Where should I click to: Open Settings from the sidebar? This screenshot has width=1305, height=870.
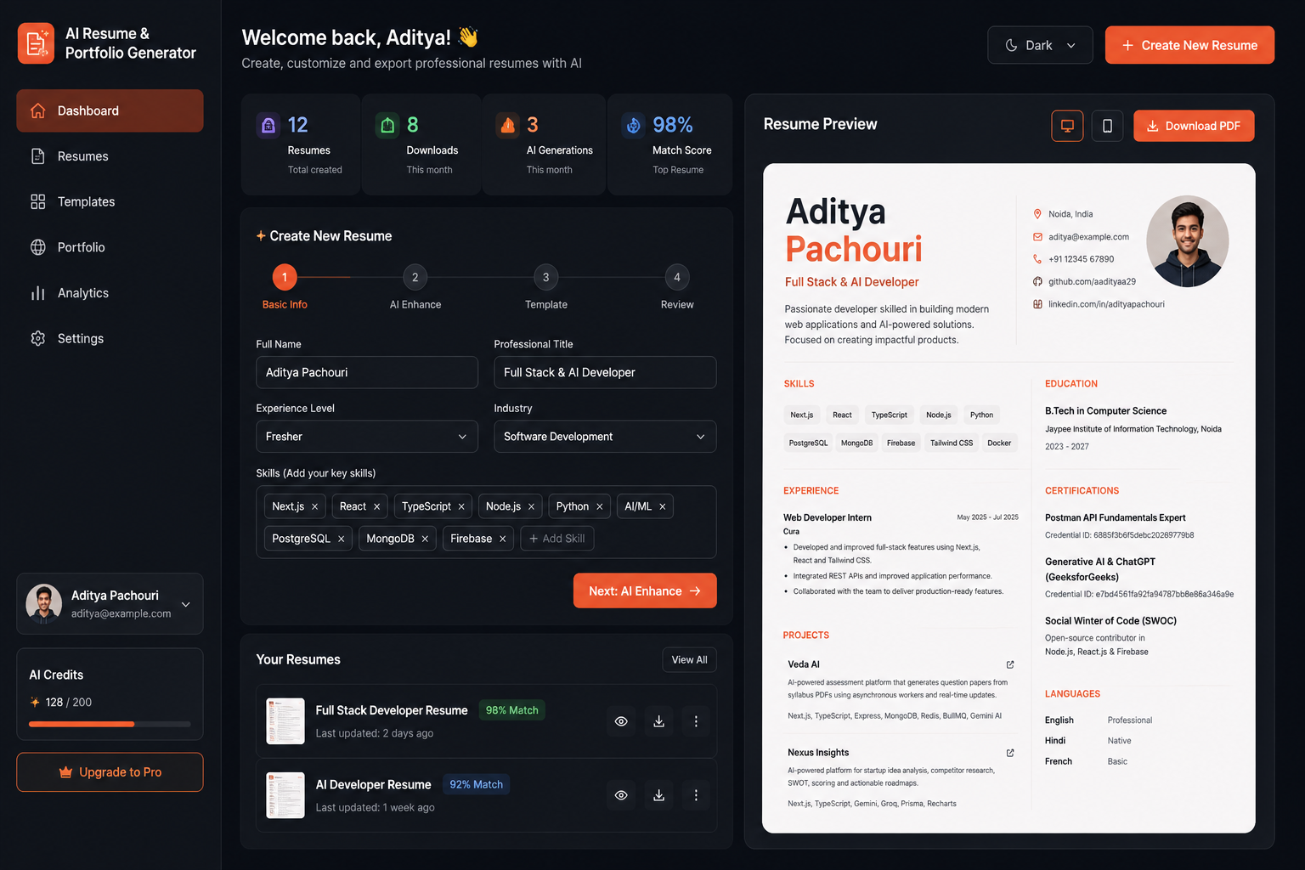pos(110,338)
